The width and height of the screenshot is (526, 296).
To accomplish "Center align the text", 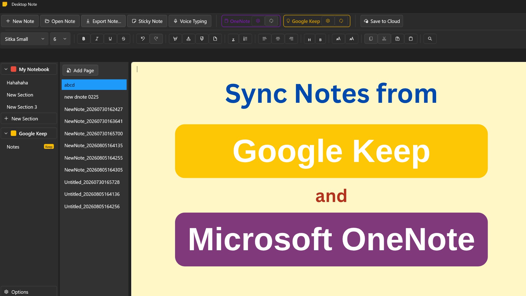I will click(278, 39).
